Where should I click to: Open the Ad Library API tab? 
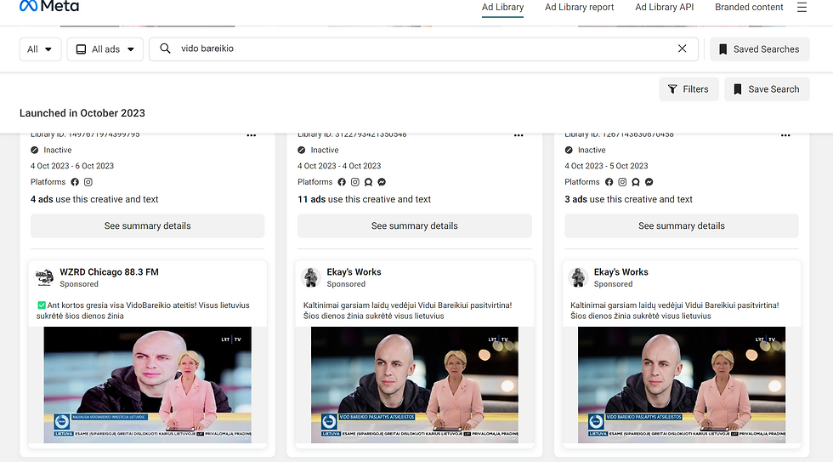[x=664, y=8]
